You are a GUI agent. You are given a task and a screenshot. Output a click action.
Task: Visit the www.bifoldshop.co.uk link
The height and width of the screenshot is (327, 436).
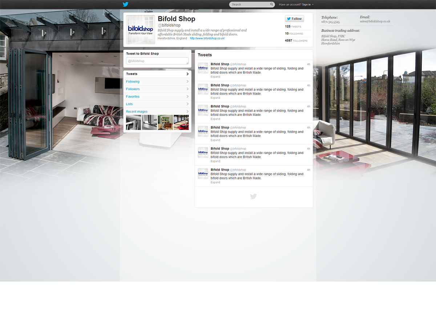click(x=207, y=39)
